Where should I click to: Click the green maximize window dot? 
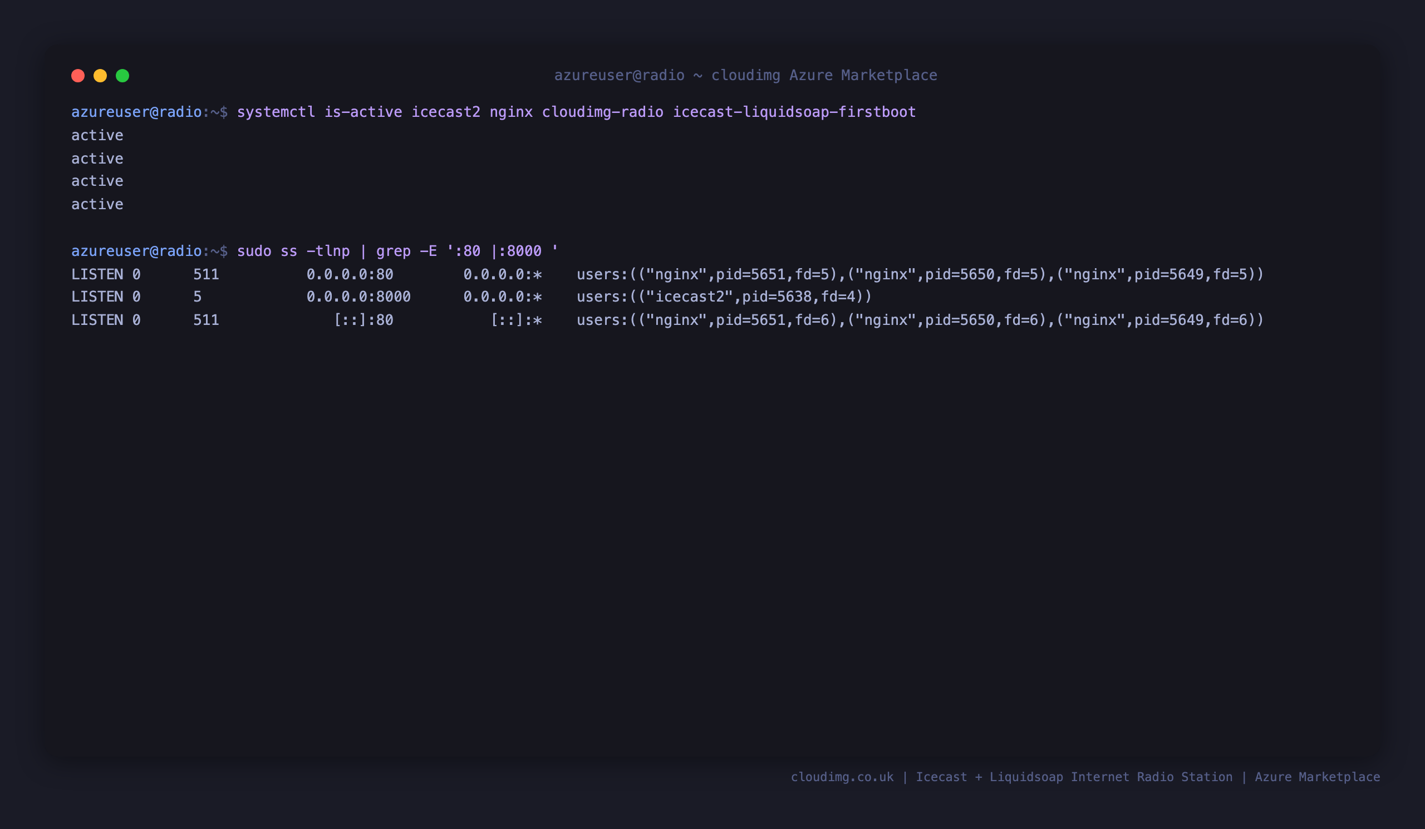(122, 76)
